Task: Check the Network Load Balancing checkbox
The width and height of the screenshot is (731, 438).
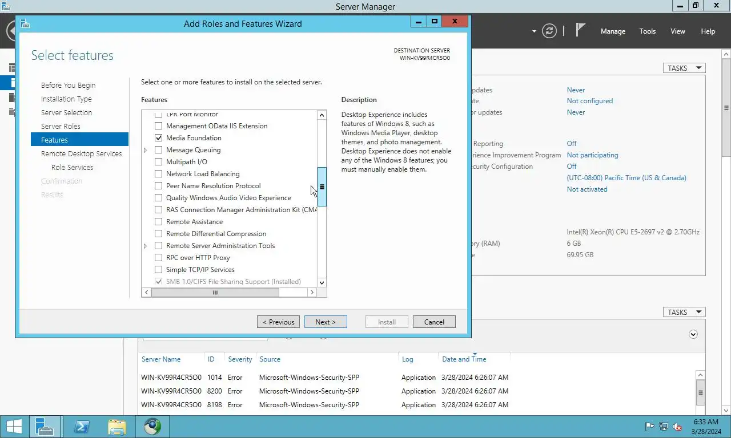Action: (159, 174)
